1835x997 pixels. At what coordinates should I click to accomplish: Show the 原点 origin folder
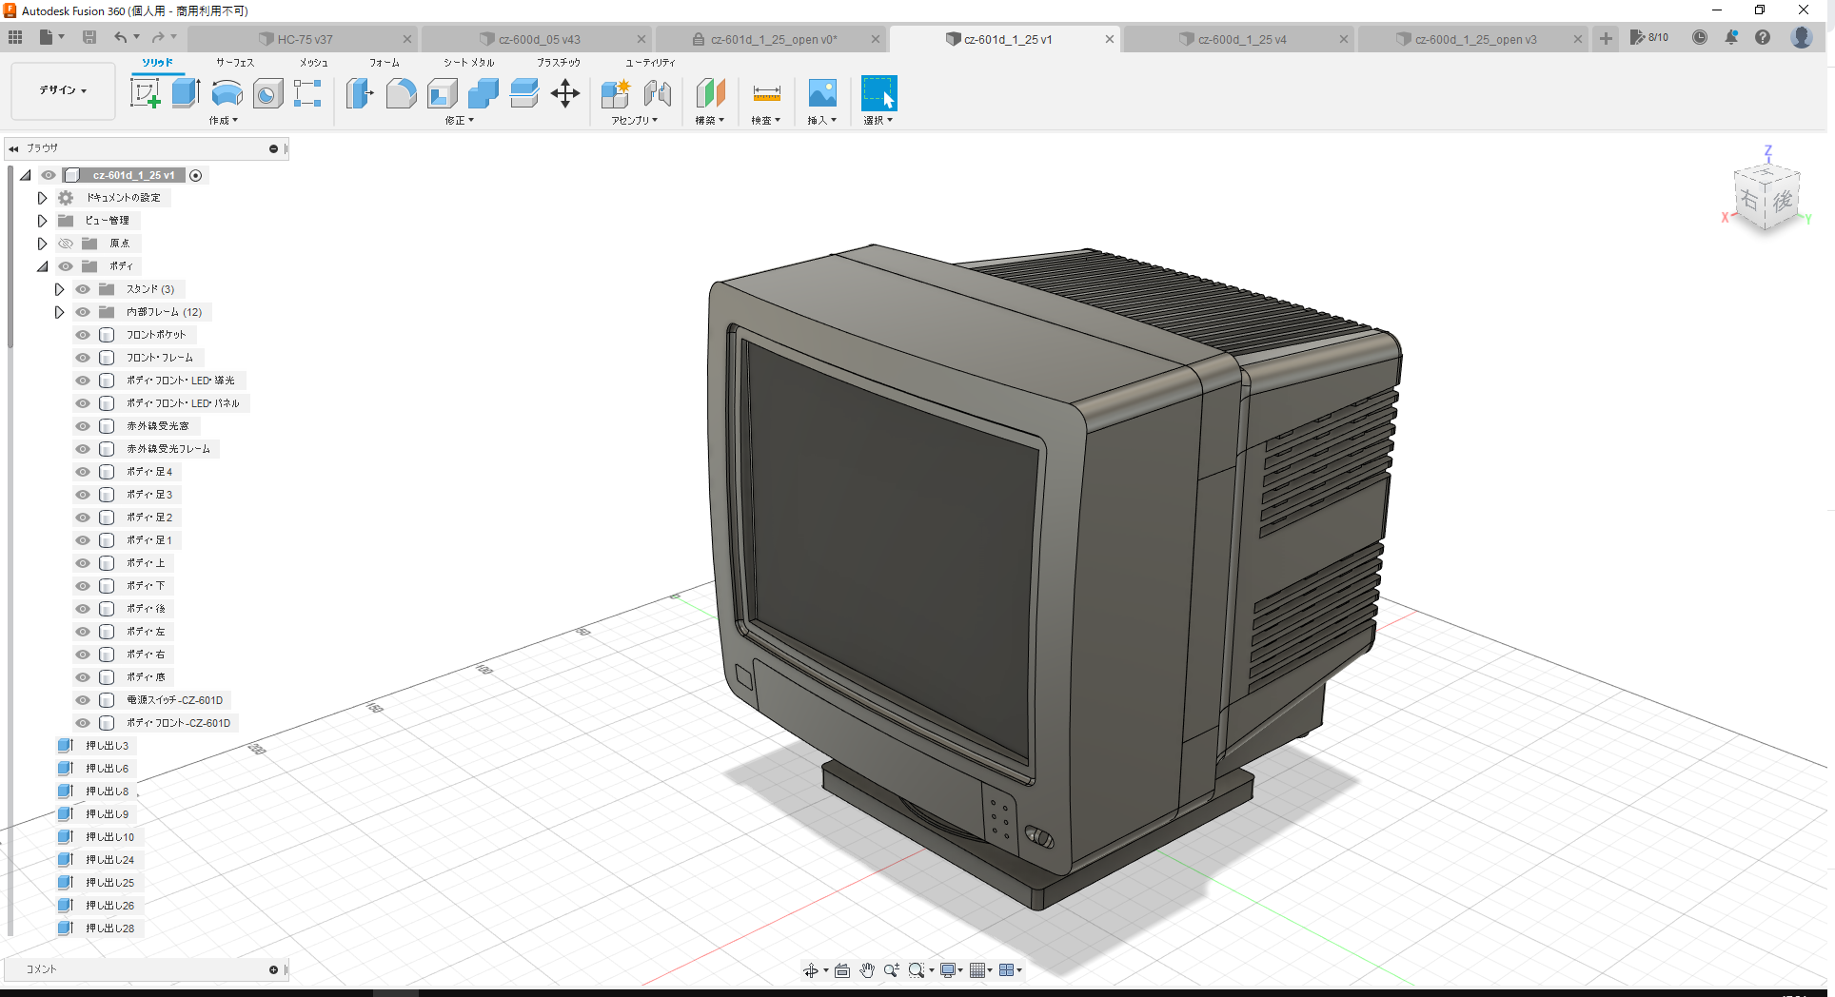(65, 243)
